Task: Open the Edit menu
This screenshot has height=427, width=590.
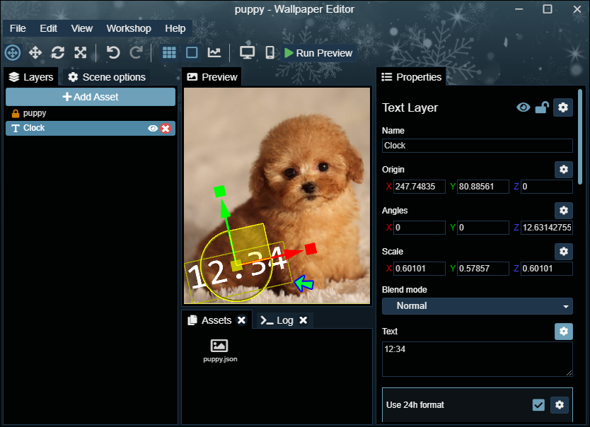Action: pyautogui.click(x=49, y=28)
